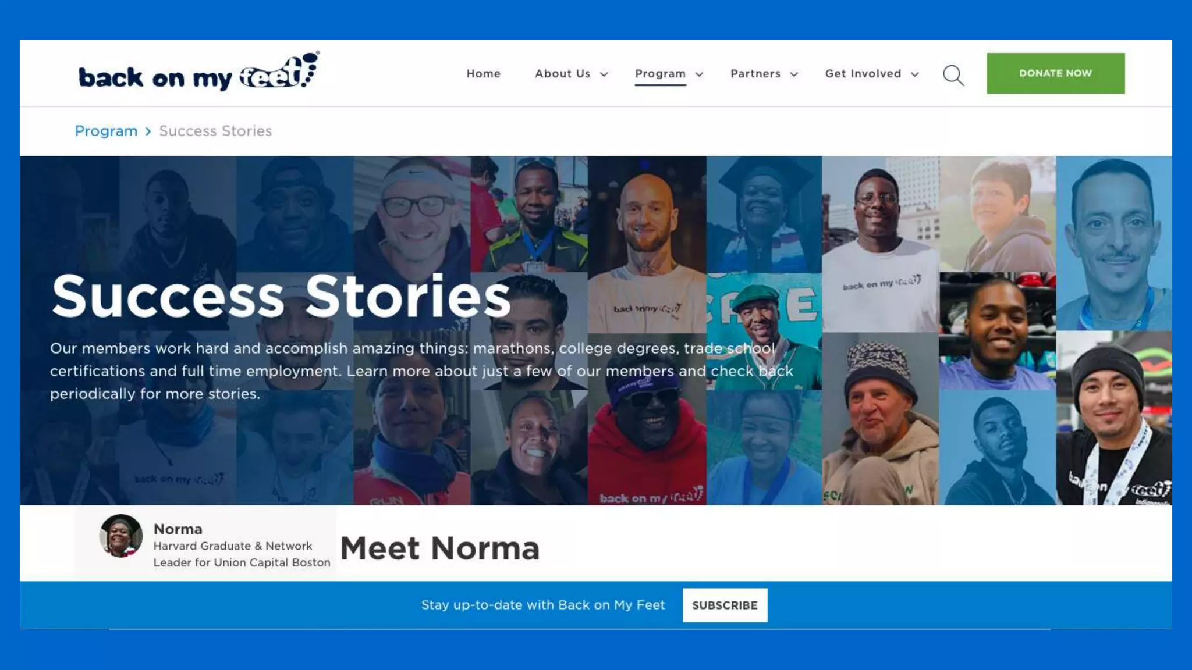Click the Subscribe button
Image resolution: width=1192 pixels, height=670 pixels.
pos(725,605)
